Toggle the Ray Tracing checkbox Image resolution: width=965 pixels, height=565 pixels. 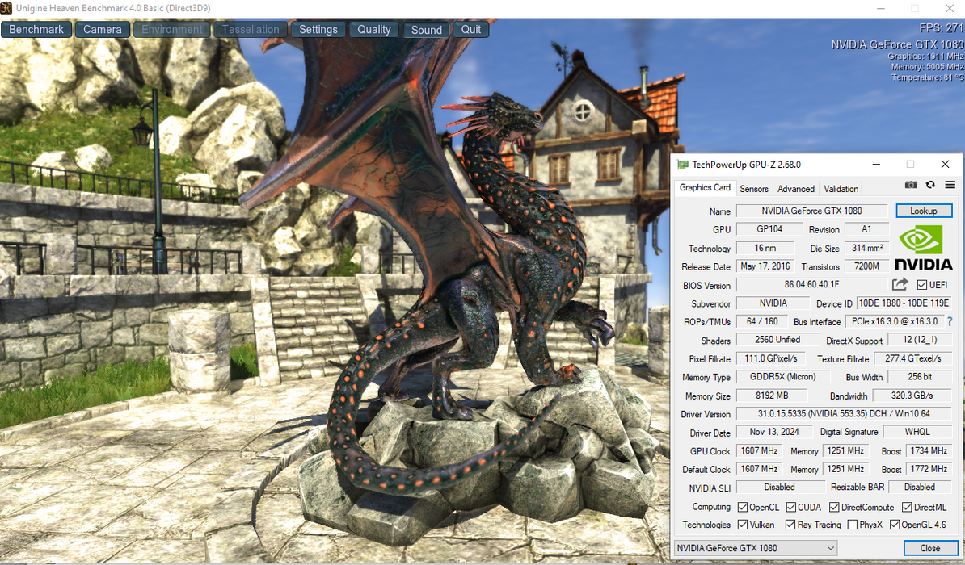click(x=790, y=525)
